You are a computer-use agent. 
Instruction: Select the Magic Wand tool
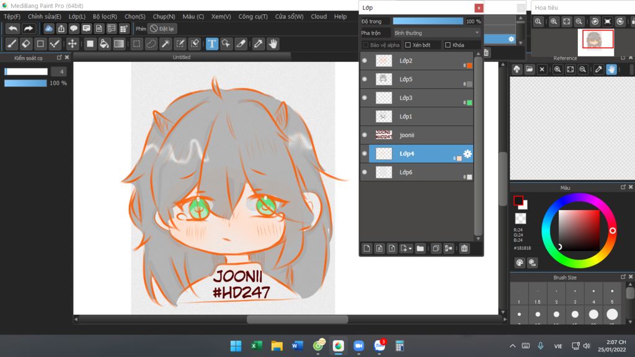tap(166, 44)
